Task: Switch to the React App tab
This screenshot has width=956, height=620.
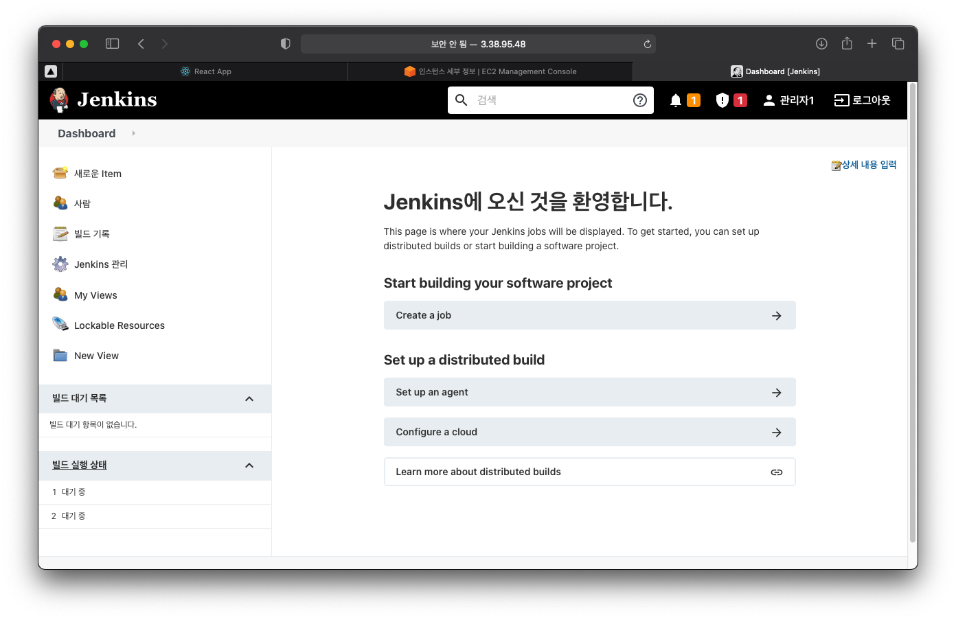Action: point(205,71)
